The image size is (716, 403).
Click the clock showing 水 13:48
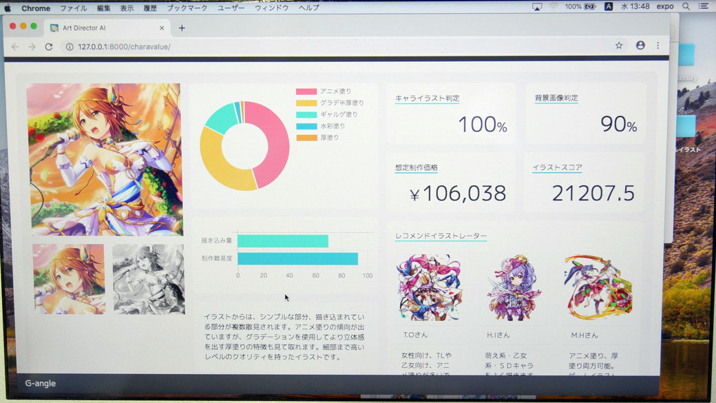pyautogui.click(x=635, y=6)
